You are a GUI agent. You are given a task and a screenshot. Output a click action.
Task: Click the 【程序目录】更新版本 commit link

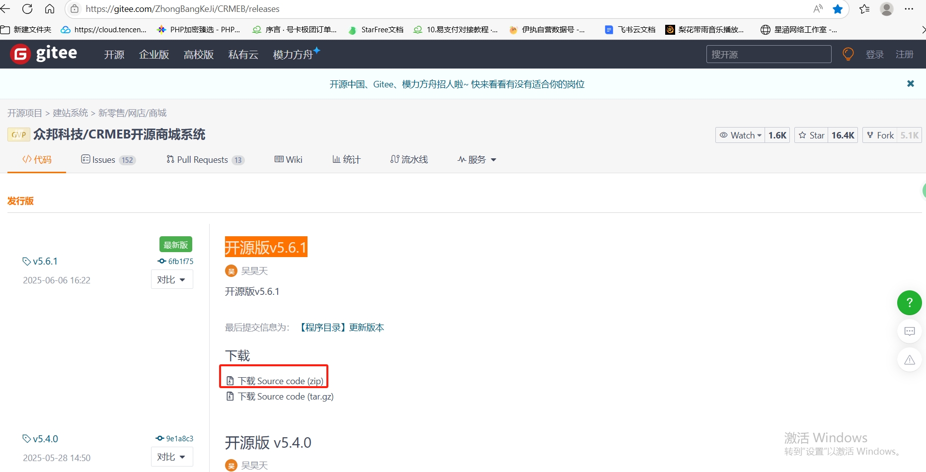point(342,327)
